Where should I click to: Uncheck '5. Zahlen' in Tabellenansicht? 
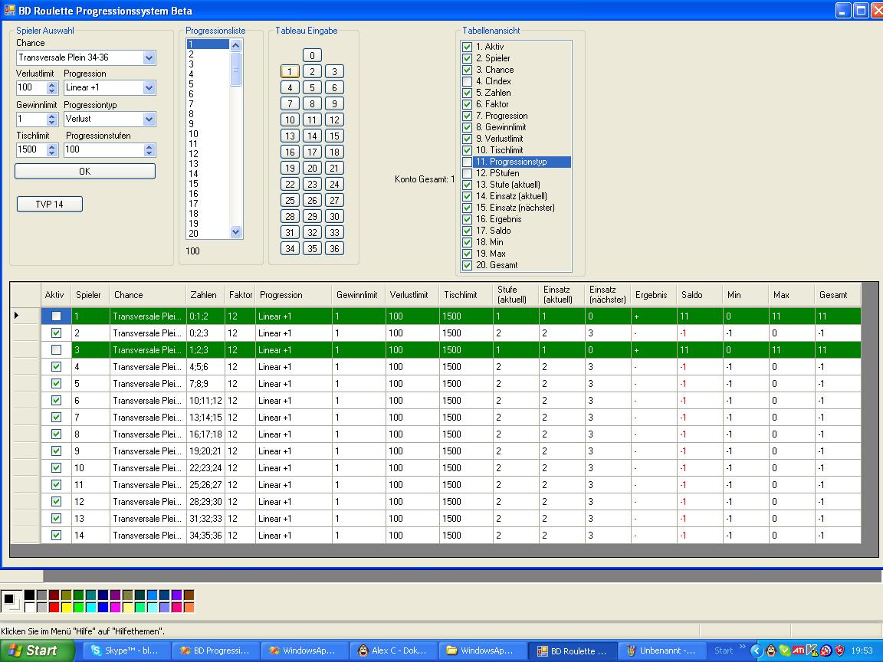(467, 93)
